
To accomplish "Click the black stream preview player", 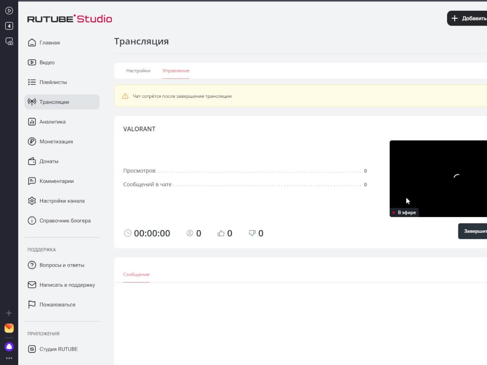I will pyautogui.click(x=438, y=178).
